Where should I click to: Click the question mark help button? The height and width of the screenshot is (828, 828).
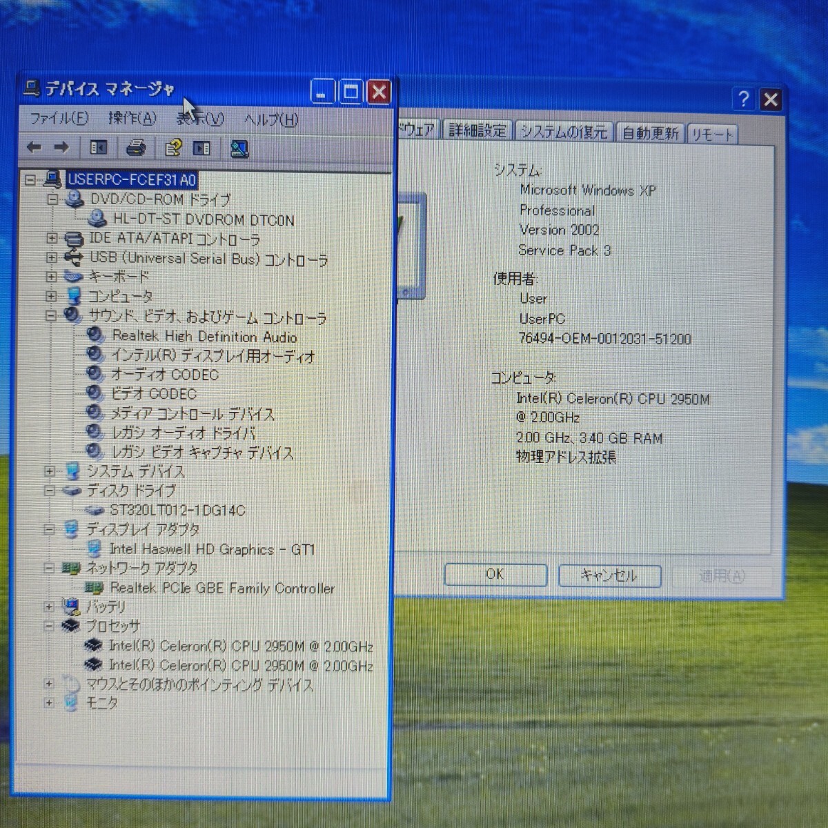pyautogui.click(x=743, y=99)
